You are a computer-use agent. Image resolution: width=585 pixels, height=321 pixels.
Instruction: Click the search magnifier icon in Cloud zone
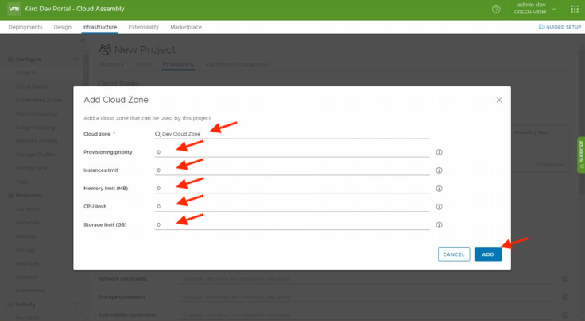[158, 134]
